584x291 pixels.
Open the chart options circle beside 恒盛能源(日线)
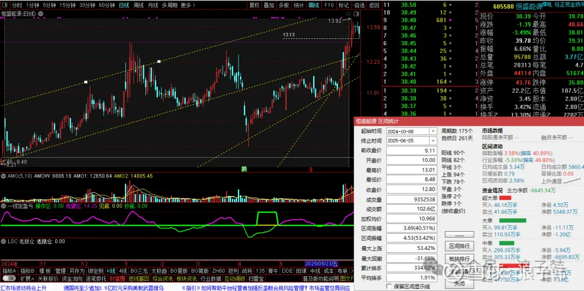tap(41, 13)
